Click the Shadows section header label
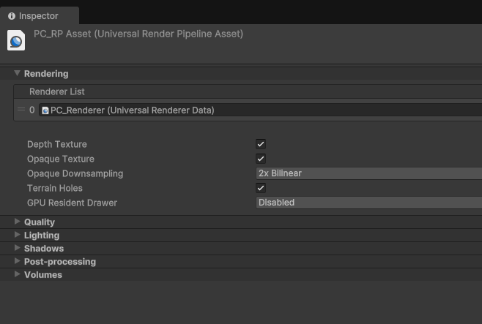The image size is (482, 324). (44, 249)
